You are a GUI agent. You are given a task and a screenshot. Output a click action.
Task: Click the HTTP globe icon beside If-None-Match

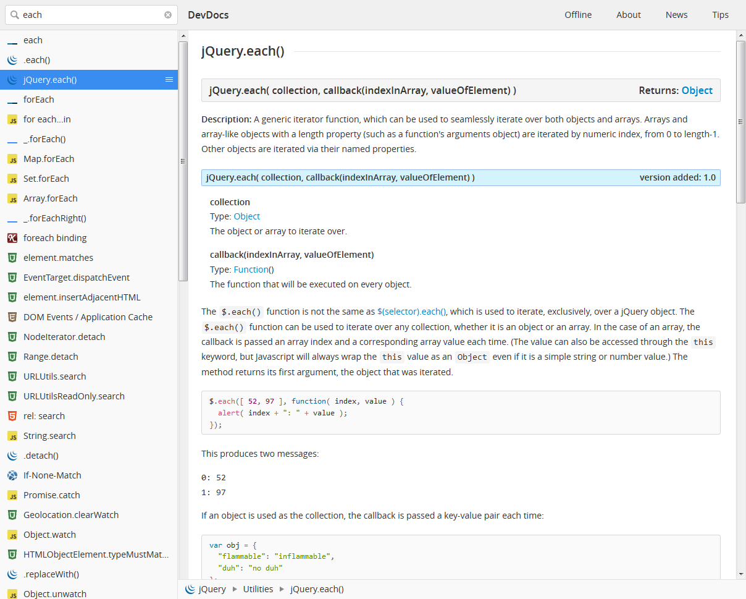(12, 475)
